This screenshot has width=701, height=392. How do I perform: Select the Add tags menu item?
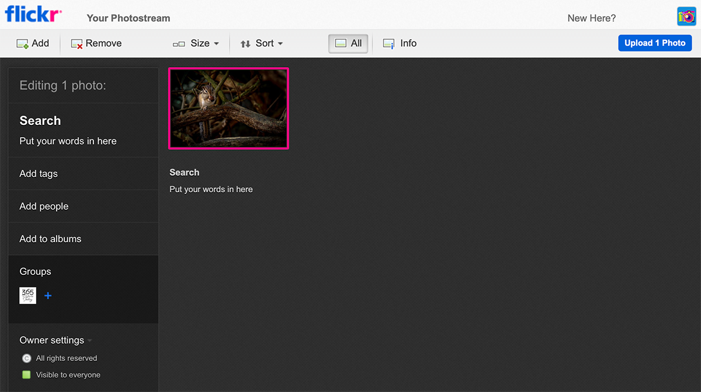(39, 173)
